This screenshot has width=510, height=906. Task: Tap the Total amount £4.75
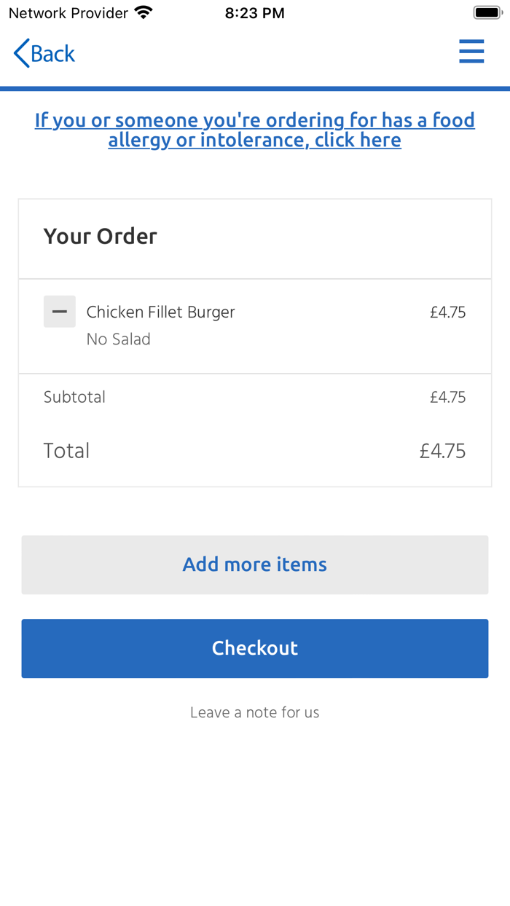pos(442,451)
